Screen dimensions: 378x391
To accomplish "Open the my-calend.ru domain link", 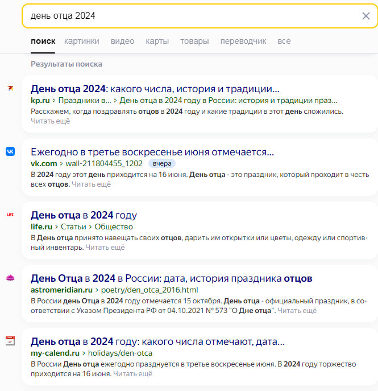I will click(x=55, y=353).
